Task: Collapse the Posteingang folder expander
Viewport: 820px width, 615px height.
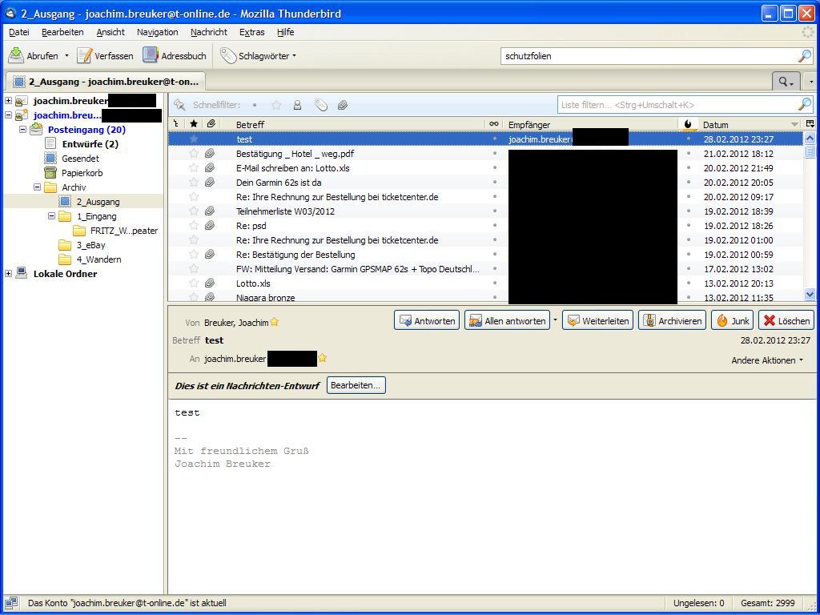Action: pos(22,129)
